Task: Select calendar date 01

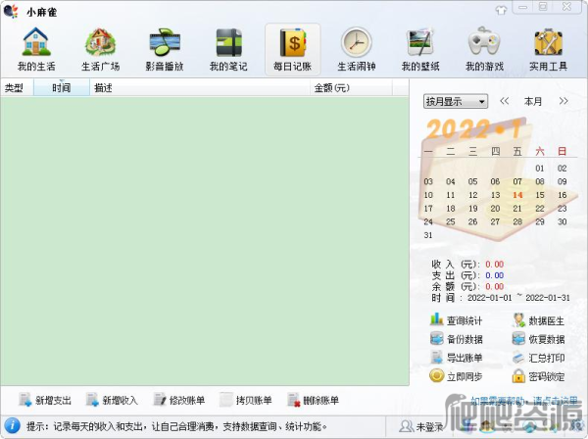Action: [x=540, y=168]
